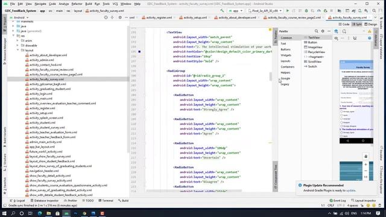
Task: Open activity_main.xml in project tree
Action: pos(39,99)
